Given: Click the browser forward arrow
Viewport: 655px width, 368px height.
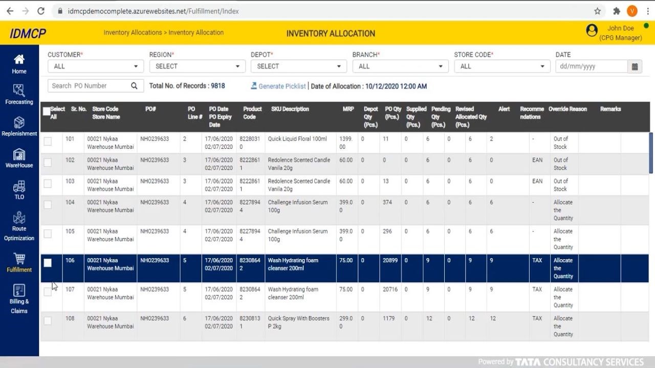Looking at the screenshot, I should coord(26,11).
